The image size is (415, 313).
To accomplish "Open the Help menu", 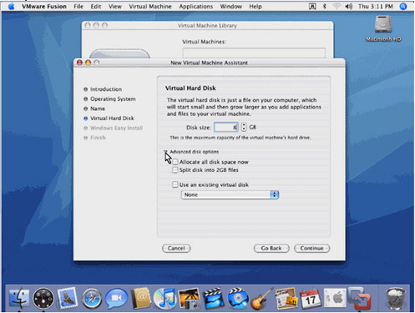I will click(x=256, y=7).
